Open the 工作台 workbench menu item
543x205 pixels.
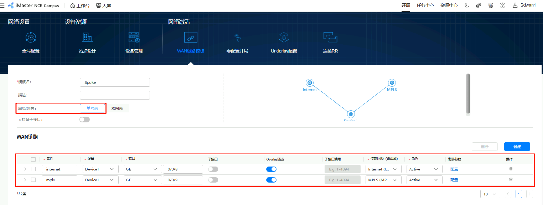coord(80,6)
